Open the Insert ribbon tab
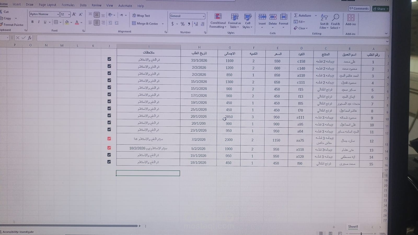The width and height of the screenshot is (418, 235). (x=16, y=4)
